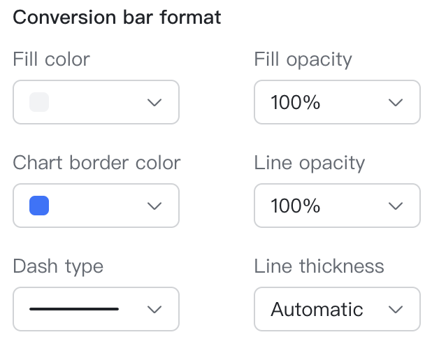432x351 pixels.
Task: Click the Line thickness label
Action: click(319, 266)
